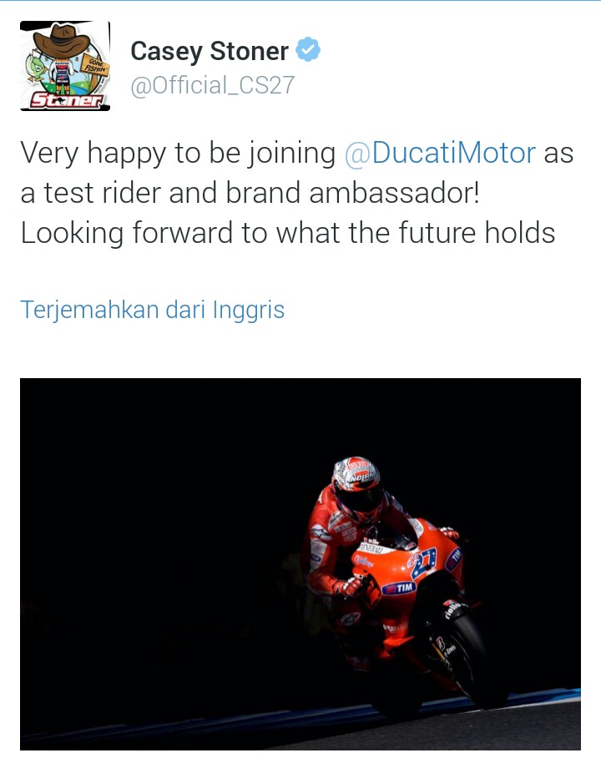Screen dimensions: 601x758
Task: Tap the Gone Fishin' sign in the avatar
Action: click(x=96, y=66)
